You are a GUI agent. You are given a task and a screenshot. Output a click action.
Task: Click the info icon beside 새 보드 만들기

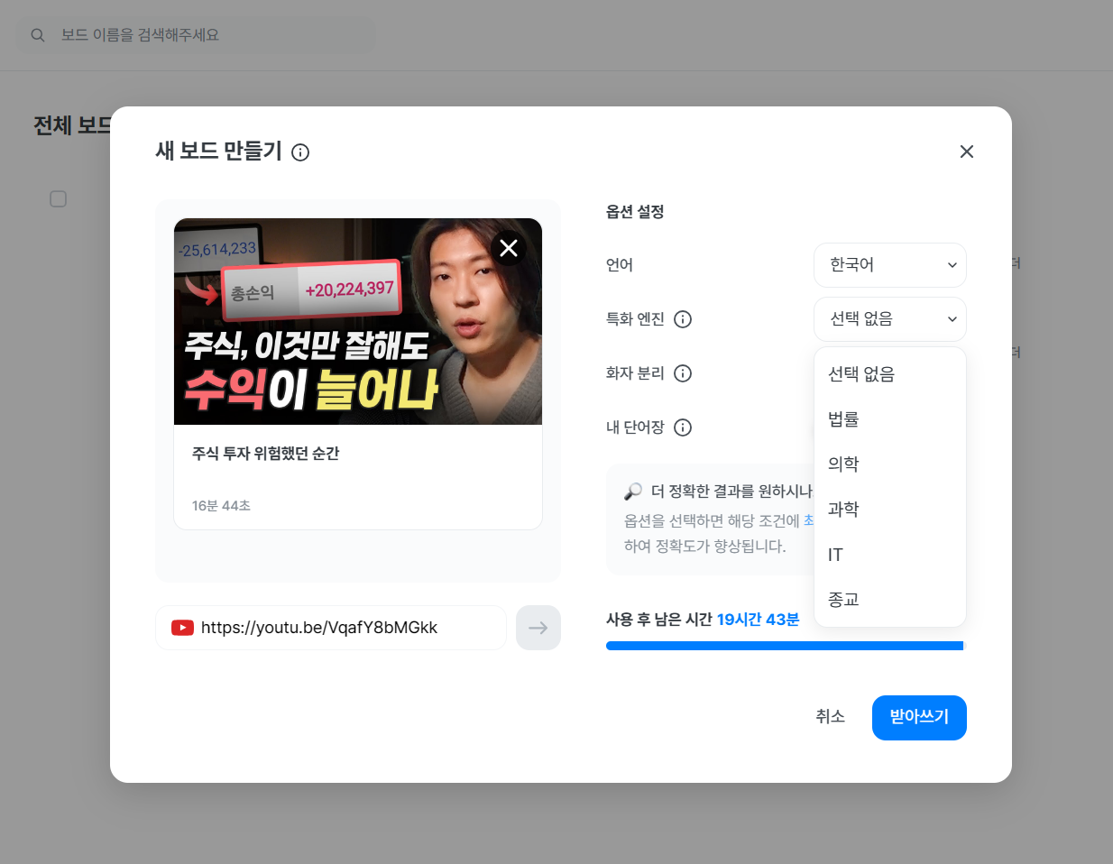pyautogui.click(x=300, y=152)
